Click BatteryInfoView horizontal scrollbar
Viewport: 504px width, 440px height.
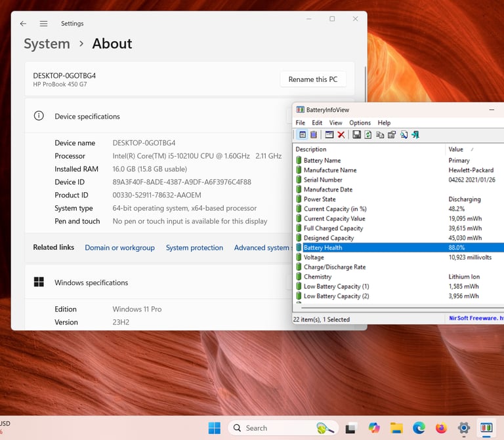point(402,308)
